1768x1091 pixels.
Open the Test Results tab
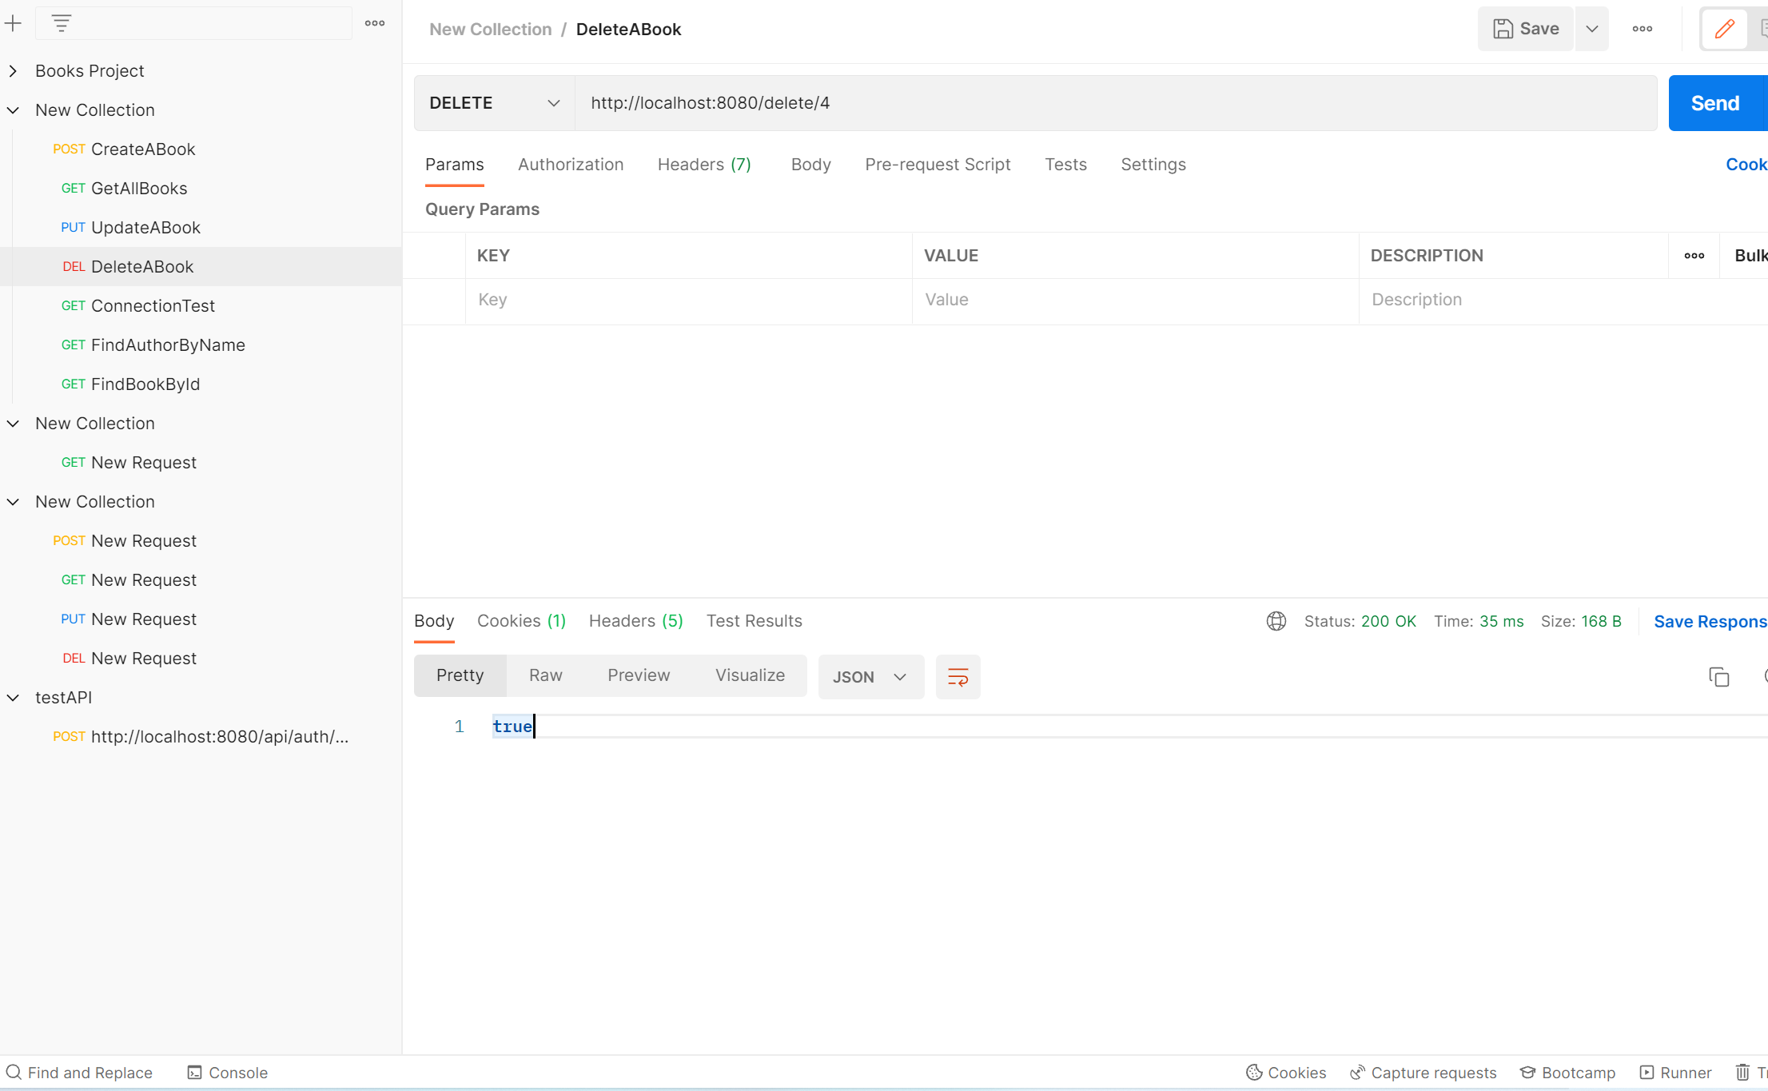754,620
